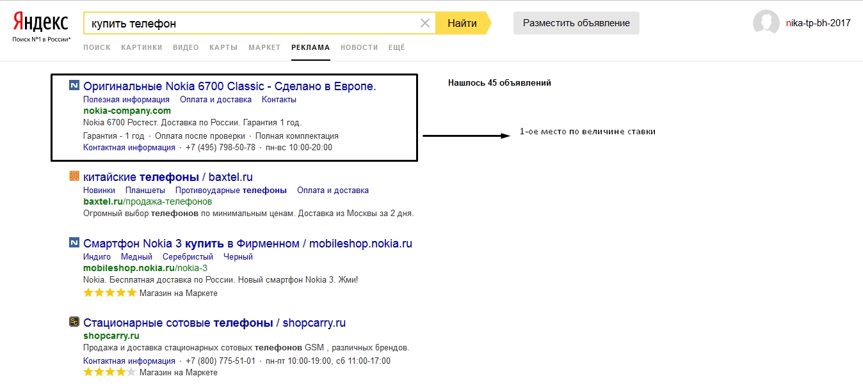Open Медный color sitelink
This screenshot has width=863, height=390.
136,256
